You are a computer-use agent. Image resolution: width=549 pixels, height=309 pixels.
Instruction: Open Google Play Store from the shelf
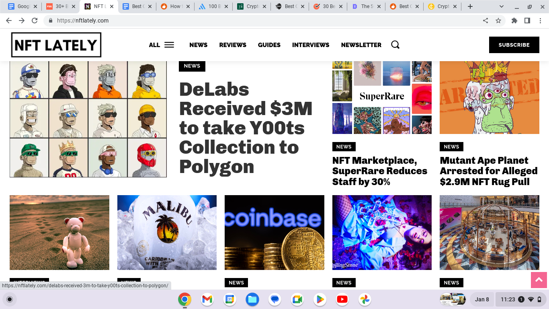click(x=320, y=299)
